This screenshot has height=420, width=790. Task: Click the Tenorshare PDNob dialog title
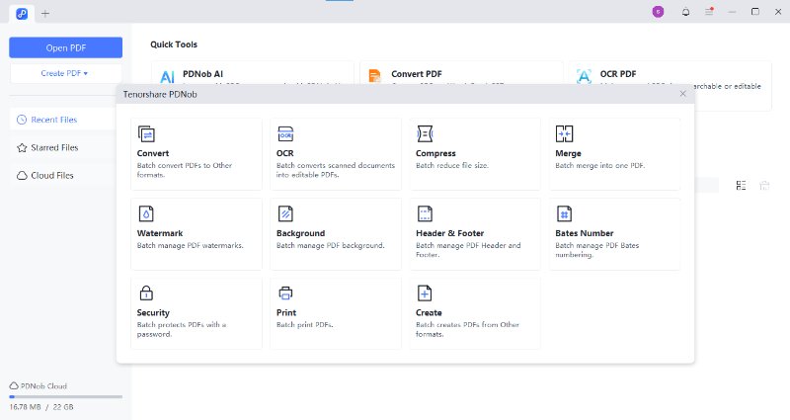click(x=160, y=94)
